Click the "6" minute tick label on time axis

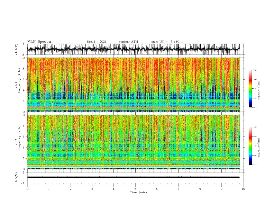[157, 189]
